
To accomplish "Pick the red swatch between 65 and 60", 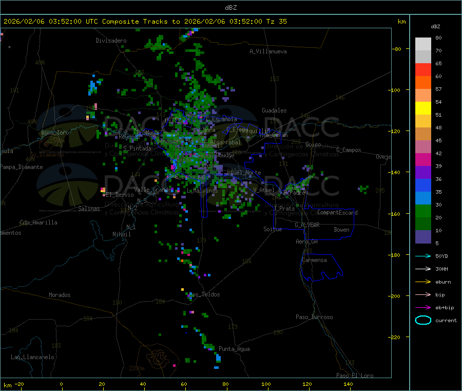I will pos(423,69).
